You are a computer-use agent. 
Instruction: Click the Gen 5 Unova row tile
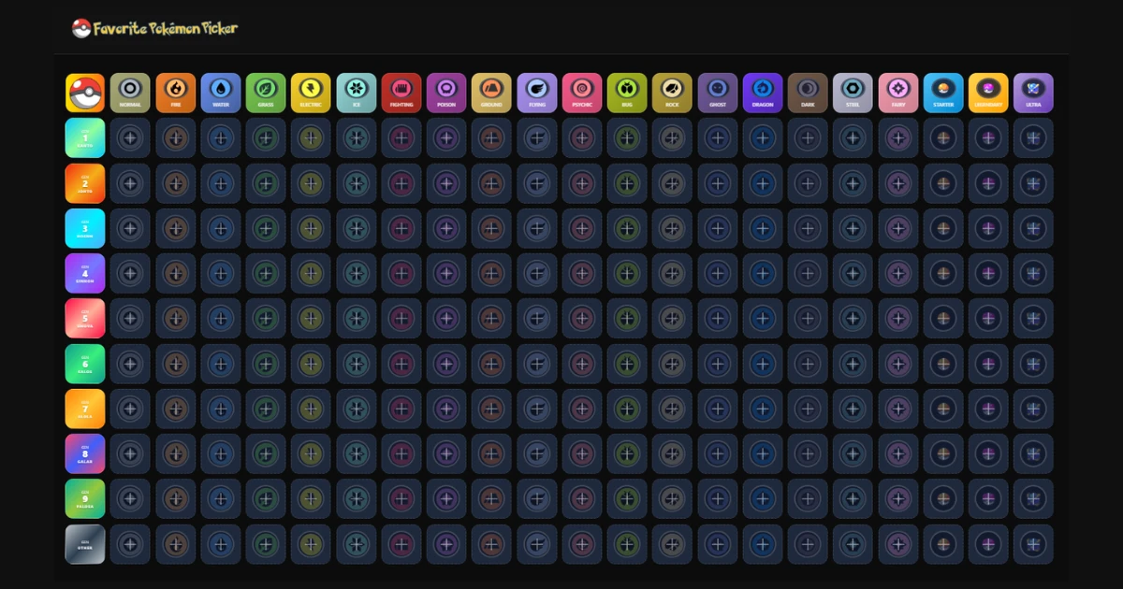click(85, 318)
